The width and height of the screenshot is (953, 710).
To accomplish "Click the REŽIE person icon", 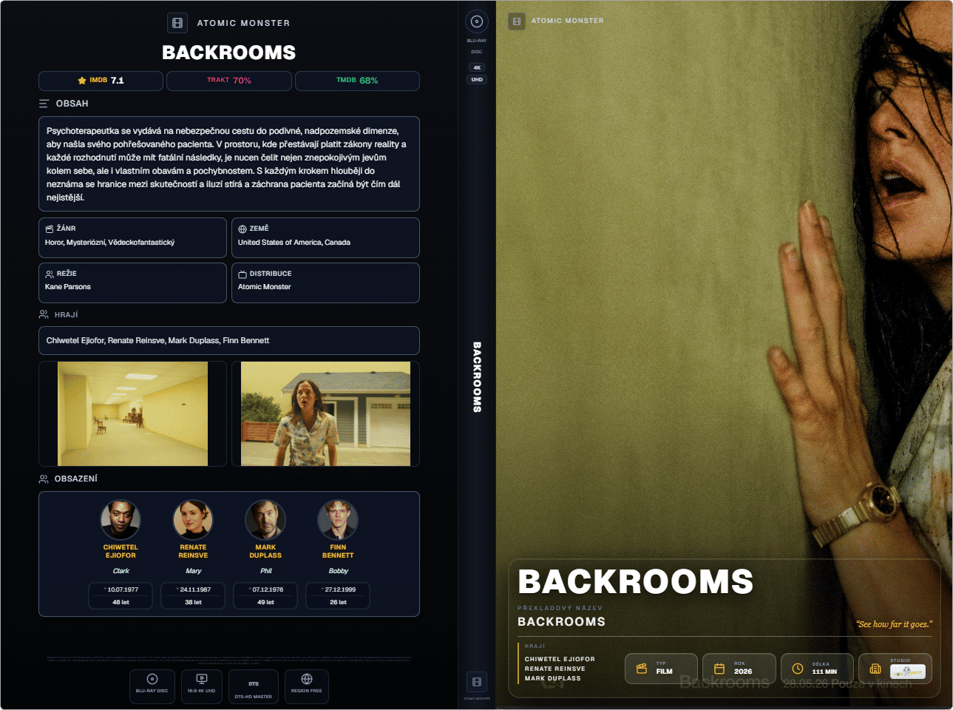I will tap(50, 274).
